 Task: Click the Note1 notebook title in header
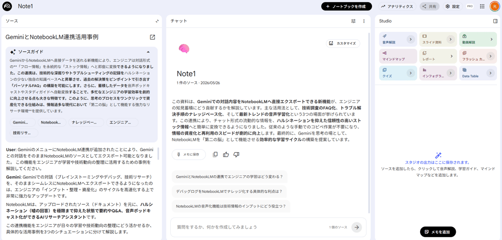(26, 7)
